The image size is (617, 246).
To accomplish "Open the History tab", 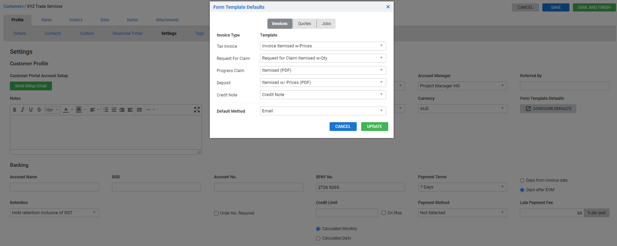I will point(76,20).
